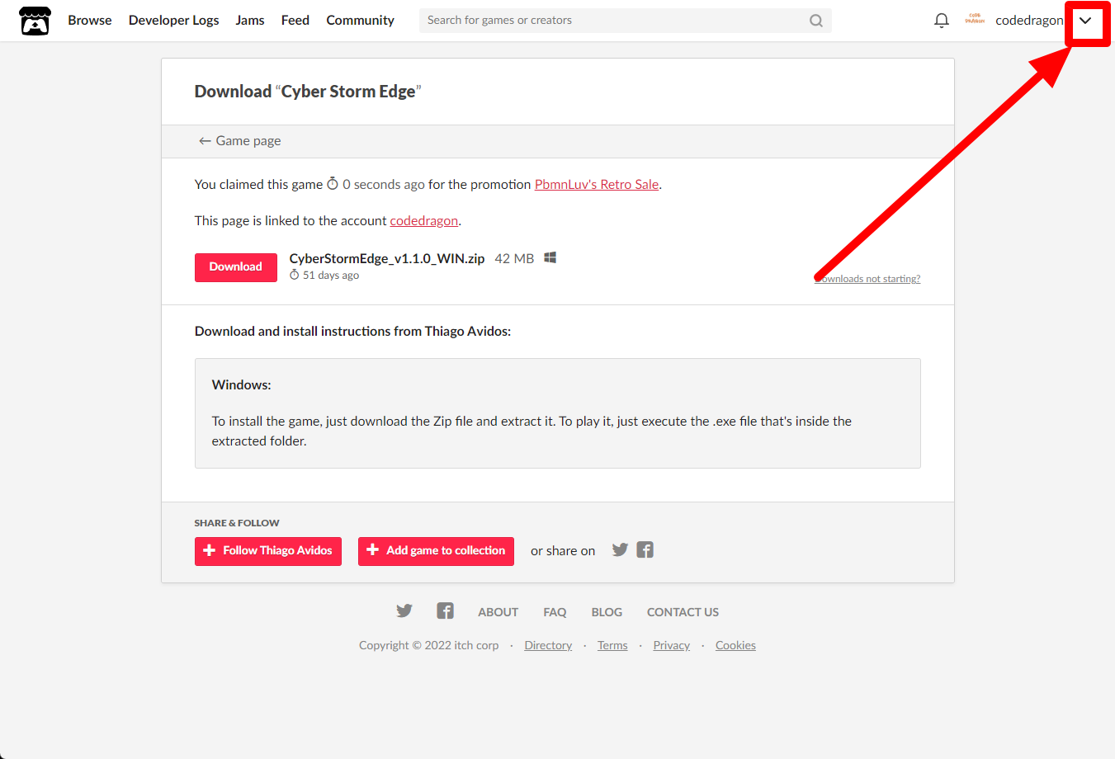The width and height of the screenshot is (1115, 759).
Task: Open PbmnLuv's Retro Sale link
Action: pyautogui.click(x=597, y=185)
